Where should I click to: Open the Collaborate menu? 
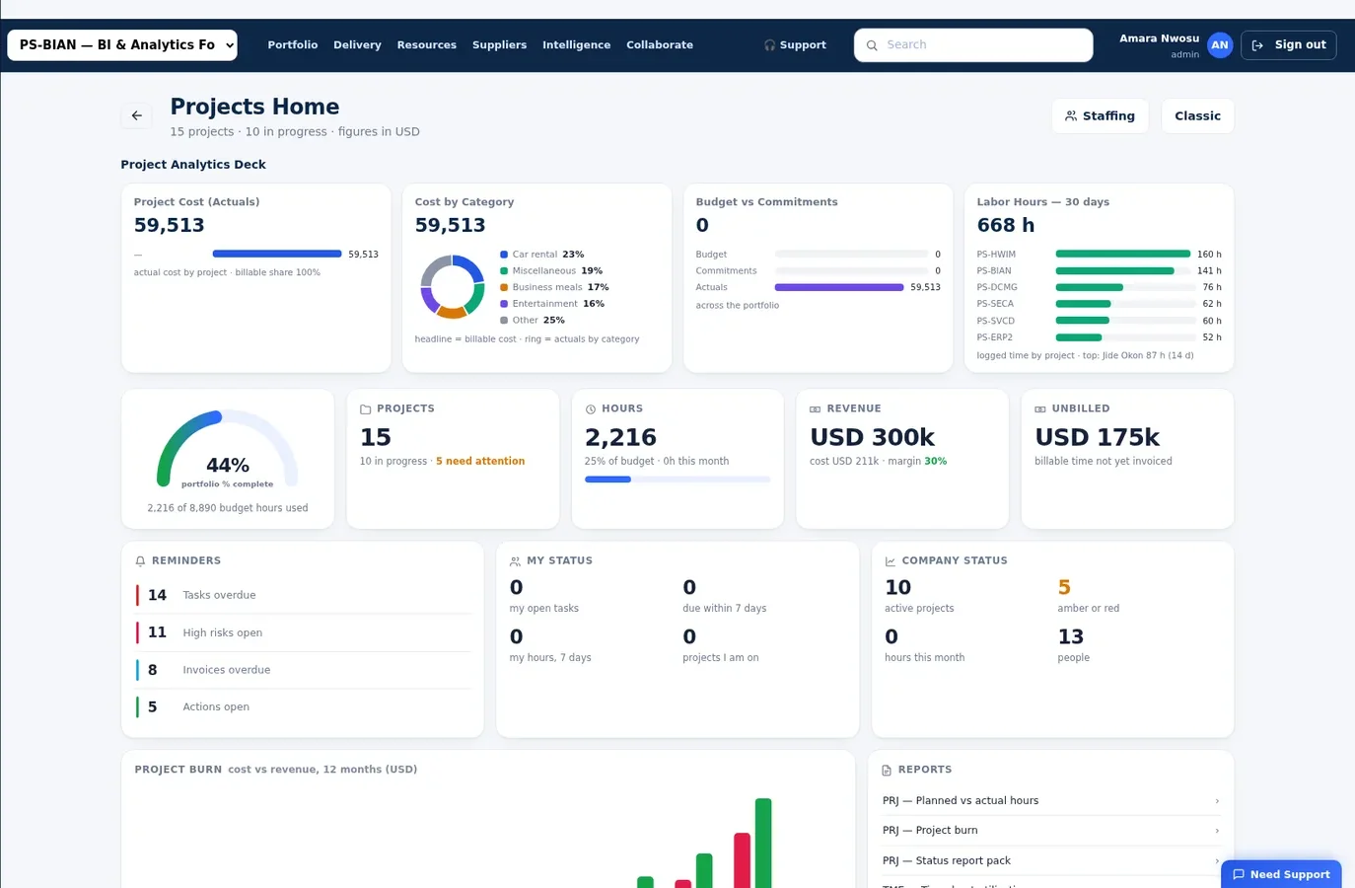tap(660, 45)
